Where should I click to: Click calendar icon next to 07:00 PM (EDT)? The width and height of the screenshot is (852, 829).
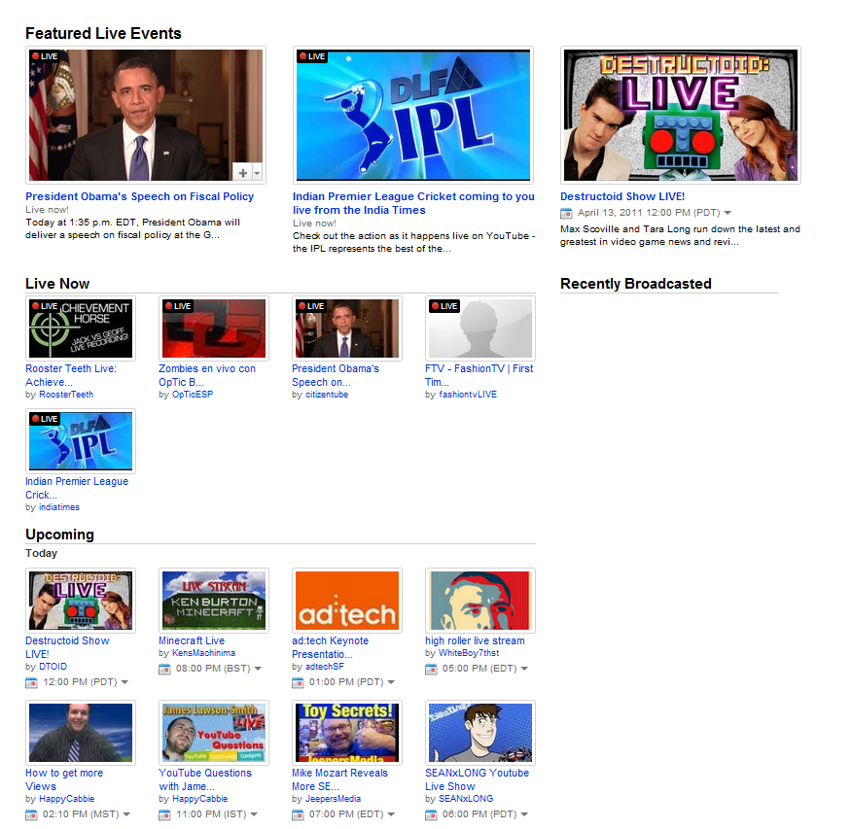298,814
